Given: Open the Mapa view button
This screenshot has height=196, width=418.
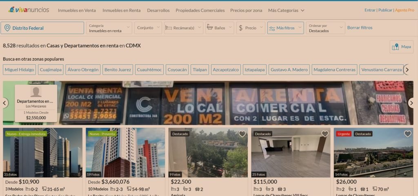Looking at the screenshot, I should click(402, 47).
